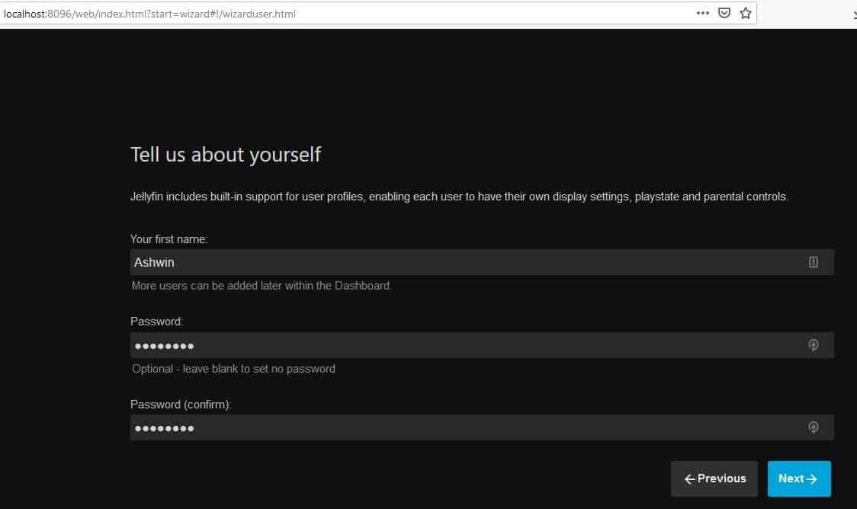Click the masked password dots
The image size is (857, 509).
pos(164,344)
